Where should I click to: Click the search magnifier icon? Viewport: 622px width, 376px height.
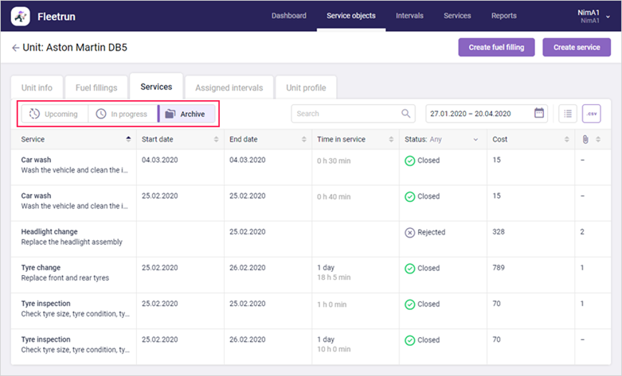[x=405, y=114]
